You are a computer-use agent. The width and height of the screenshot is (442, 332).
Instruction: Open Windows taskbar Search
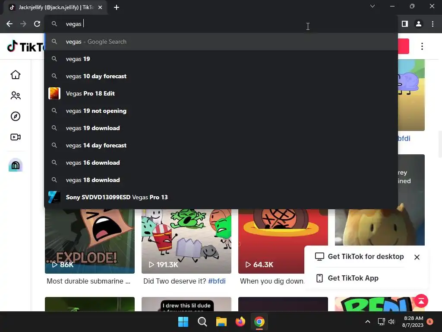click(202, 322)
